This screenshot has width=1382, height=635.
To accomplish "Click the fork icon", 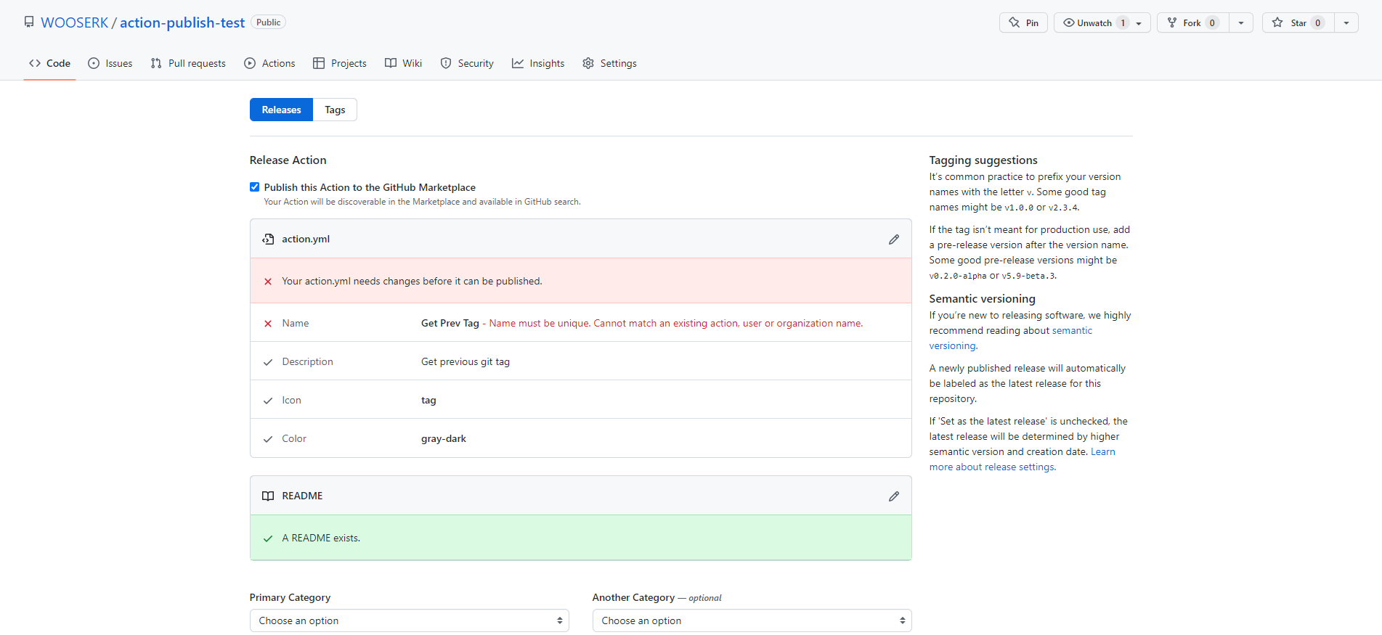I will click(1172, 22).
